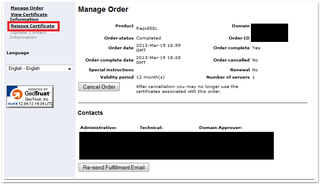The image size is (320, 184).
Task: Open the Language dropdown showing English
Action: point(40,68)
